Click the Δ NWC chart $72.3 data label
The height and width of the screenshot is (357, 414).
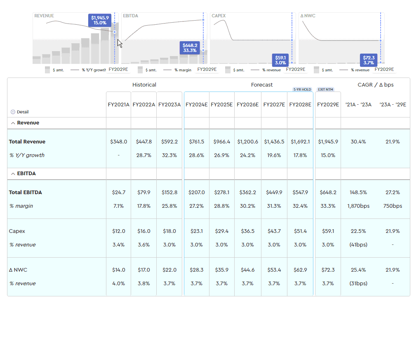(369, 60)
